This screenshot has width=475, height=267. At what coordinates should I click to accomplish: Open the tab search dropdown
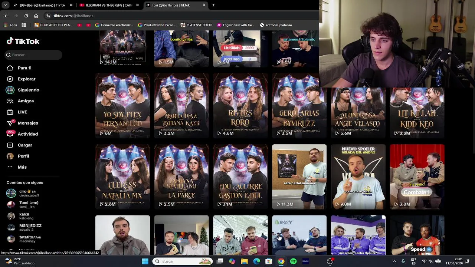pyautogui.click(x=5, y=5)
